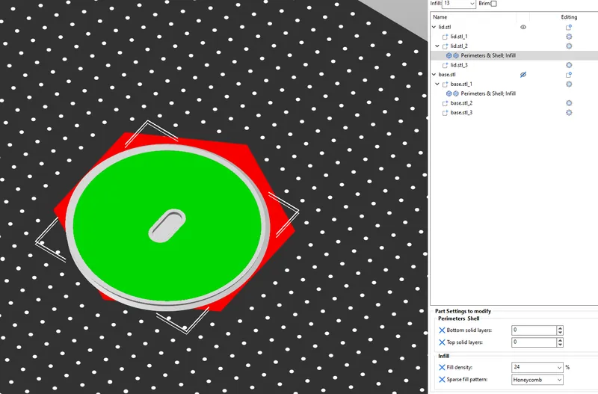Open settings gear for lid.stl_1

click(569, 37)
